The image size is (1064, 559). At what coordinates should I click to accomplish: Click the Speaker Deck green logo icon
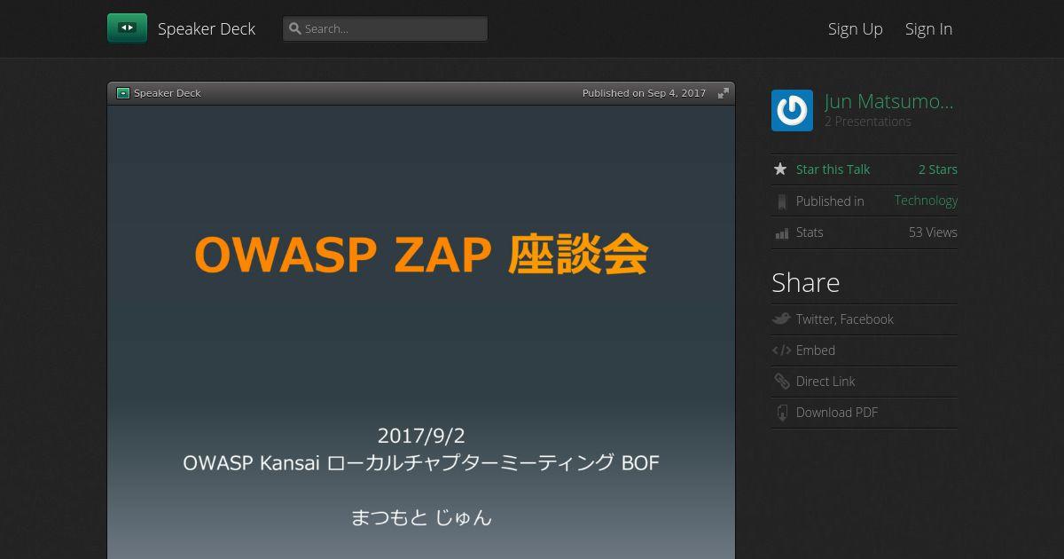click(x=127, y=28)
